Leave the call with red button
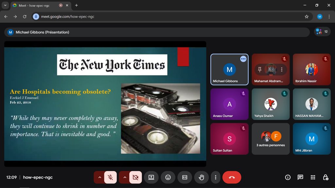The image size is (335, 188). [232, 177]
